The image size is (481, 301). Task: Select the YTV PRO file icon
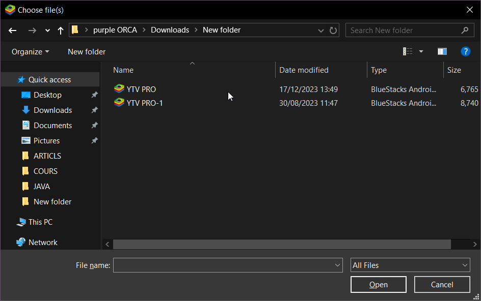pyautogui.click(x=119, y=89)
